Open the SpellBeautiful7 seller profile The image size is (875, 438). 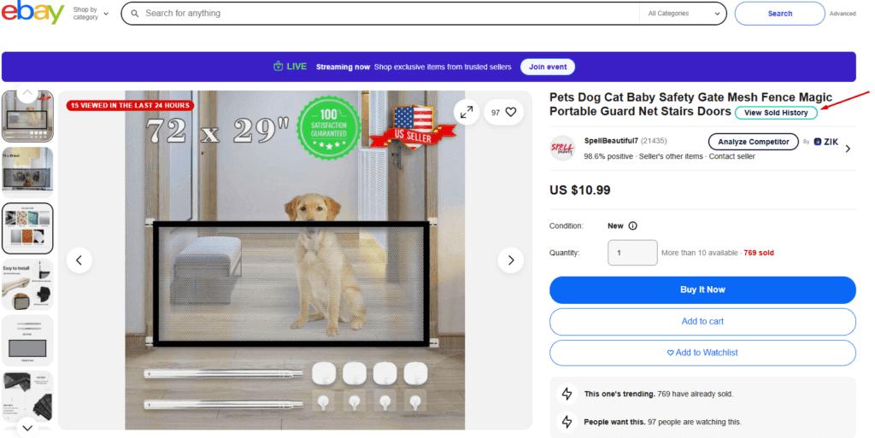click(x=611, y=141)
